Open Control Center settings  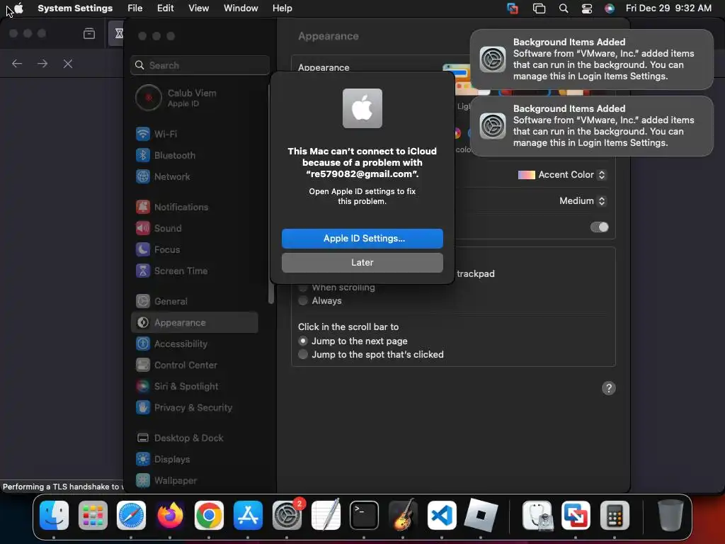tap(194, 365)
